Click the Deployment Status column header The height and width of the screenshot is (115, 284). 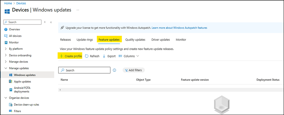pyautogui.click(x=268, y=80)
